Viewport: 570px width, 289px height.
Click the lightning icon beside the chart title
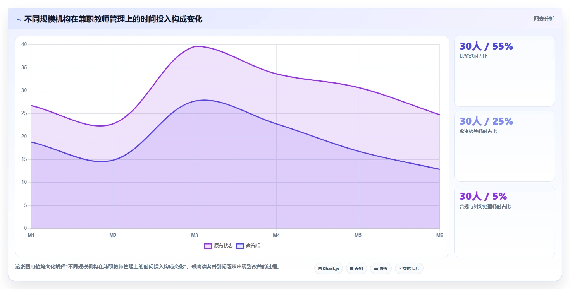pos(18,19)
